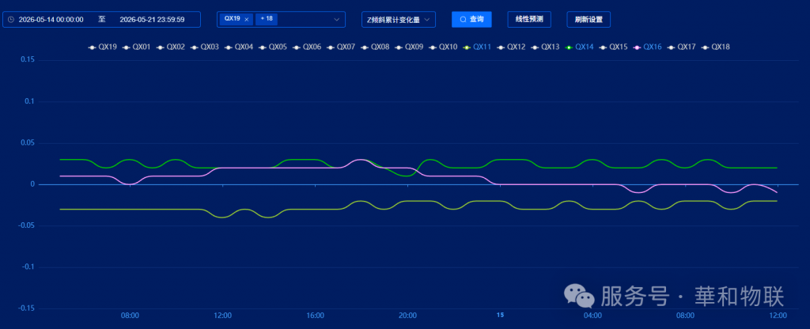
Task: Click the -0.05 y-axis label
Action: click(x=26, y=225)
